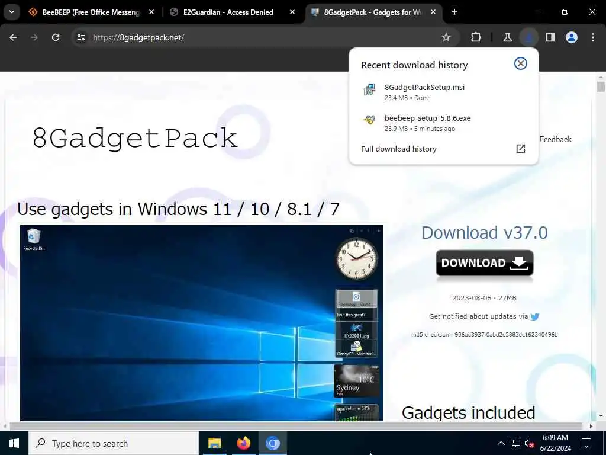Viewport: 606px width, 455px height.
Task: Close the BeeBEEP tab
Action: (x=151, y=12)
